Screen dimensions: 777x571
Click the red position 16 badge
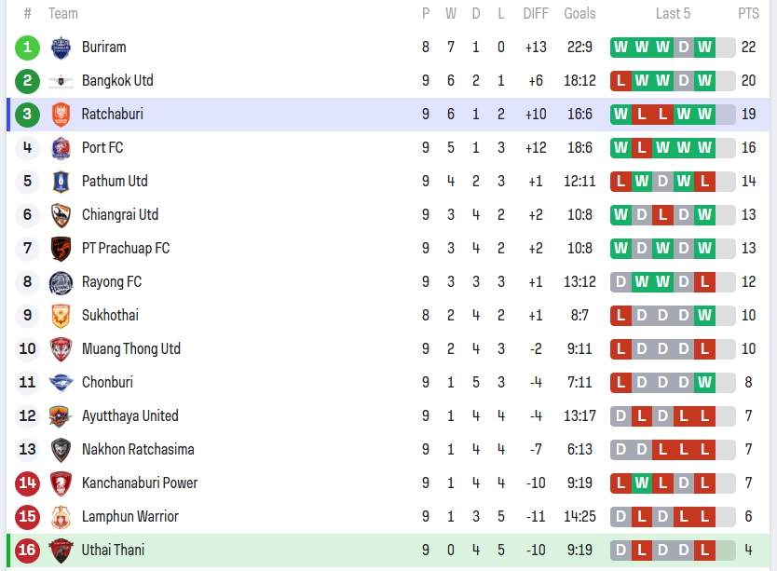tap(28, 551)
